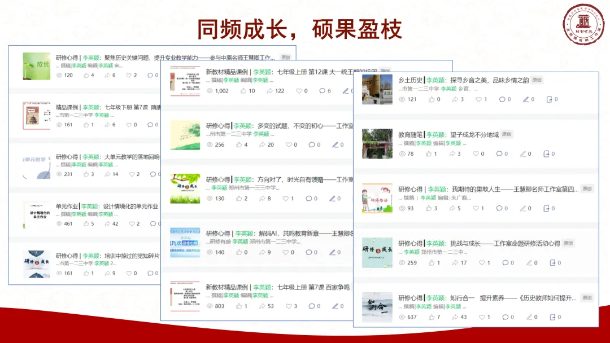Click share icon on 解码AI article
This screenshot has height=343, width=610.
point(262,252)
